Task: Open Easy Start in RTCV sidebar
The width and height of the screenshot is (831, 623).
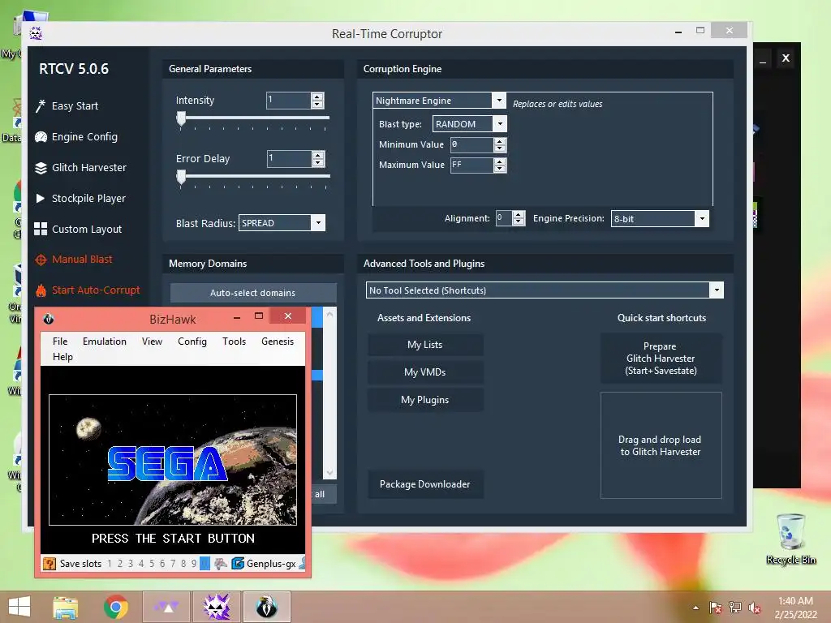Action: [x=67, y=106]
